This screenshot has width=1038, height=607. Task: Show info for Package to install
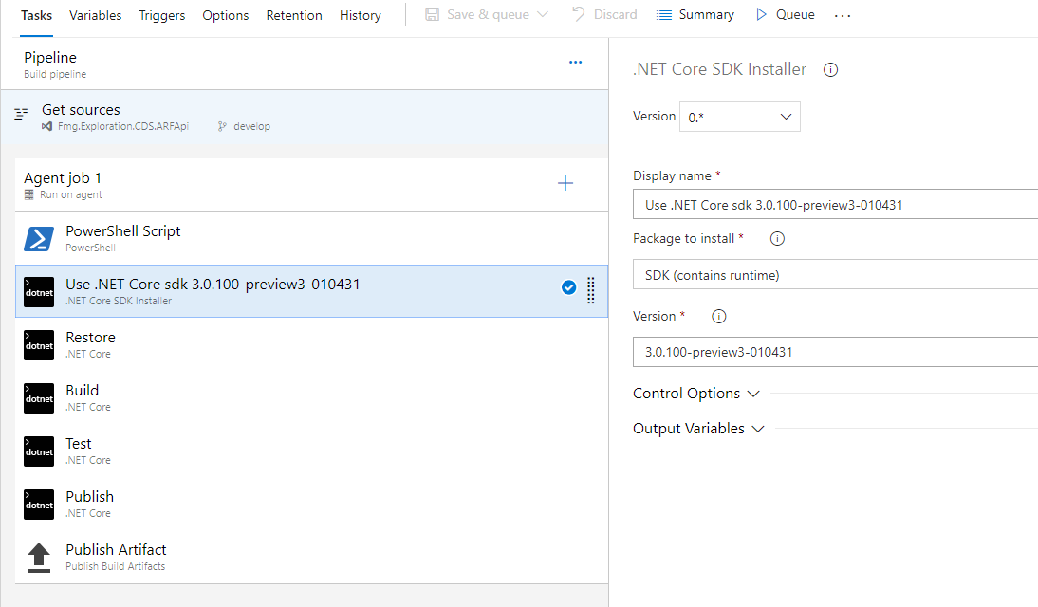pos(777,238)
